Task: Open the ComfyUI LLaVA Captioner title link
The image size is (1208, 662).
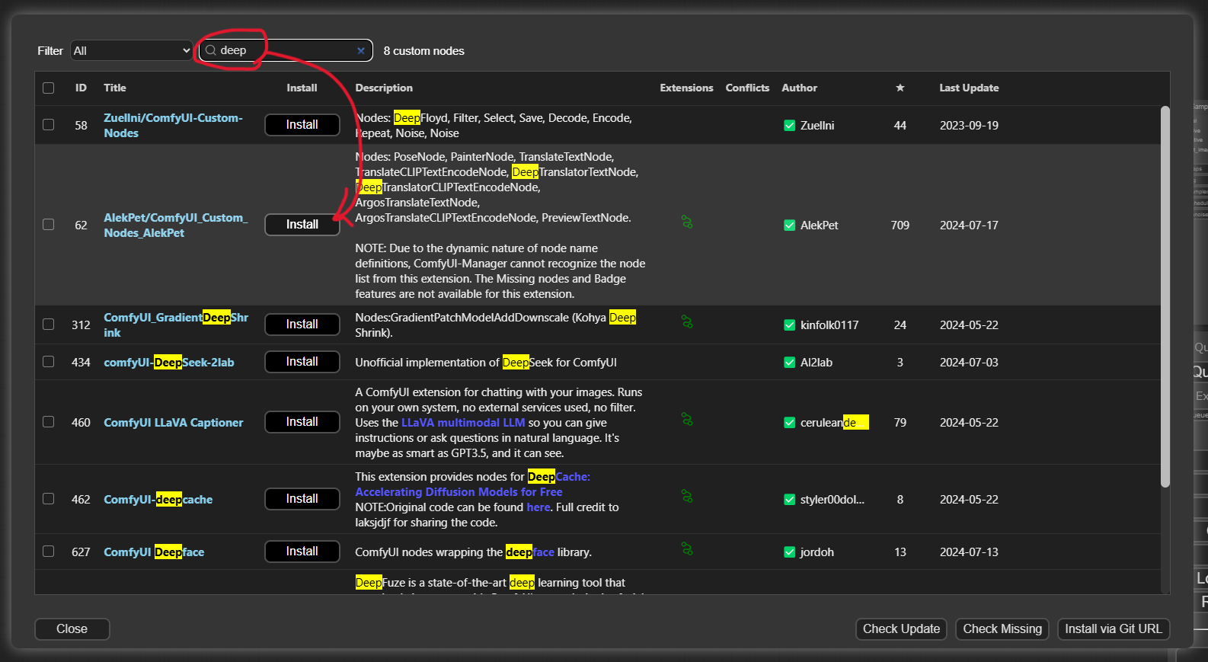Action: click(174, 423)
